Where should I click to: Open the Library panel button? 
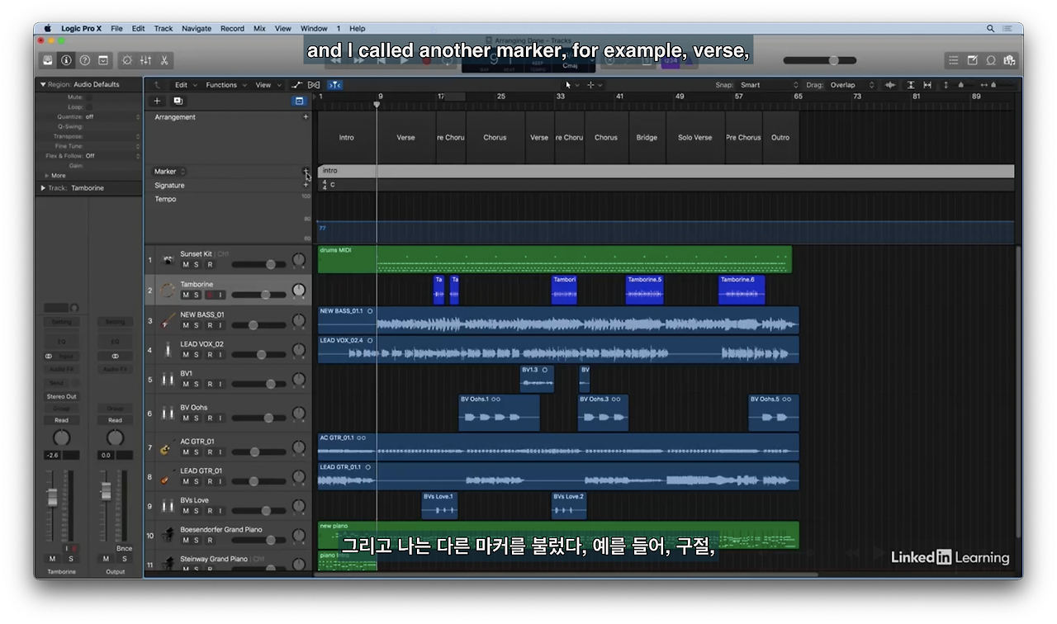(x=48, y=60)
